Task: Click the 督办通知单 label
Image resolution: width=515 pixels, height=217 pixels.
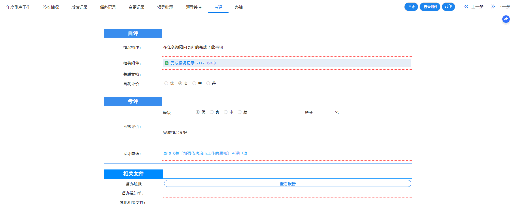Action: coord(132,193)
